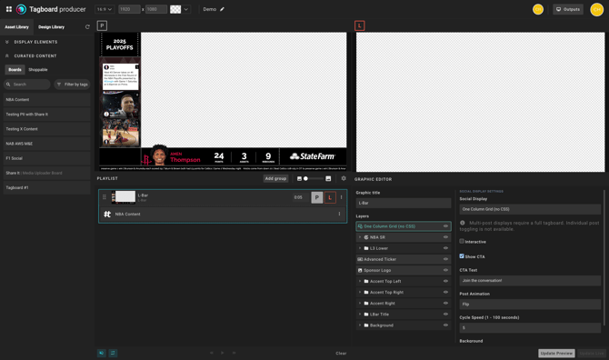Send L-Bar to live with L button
609x360 pixels.
(x=330, y=197)
